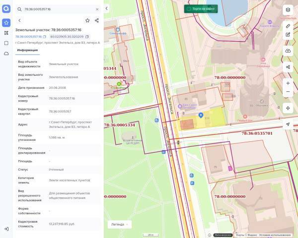Open the map layers panel
This screenshot has height=238, width=298.
[288, 9]
